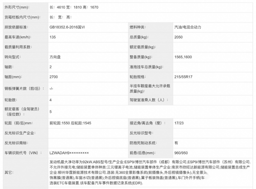Click the line starting 不允许外接充电
Image resolution: width=256 pixels, height=189 pixels.
coord(150,167)
